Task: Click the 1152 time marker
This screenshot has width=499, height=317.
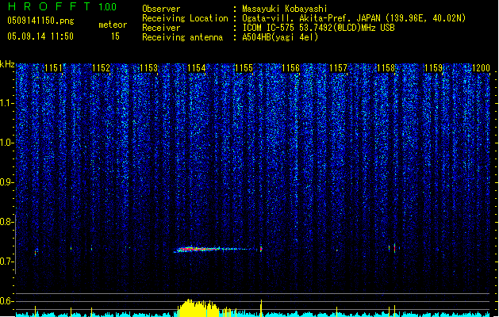Action: (101, 68)
